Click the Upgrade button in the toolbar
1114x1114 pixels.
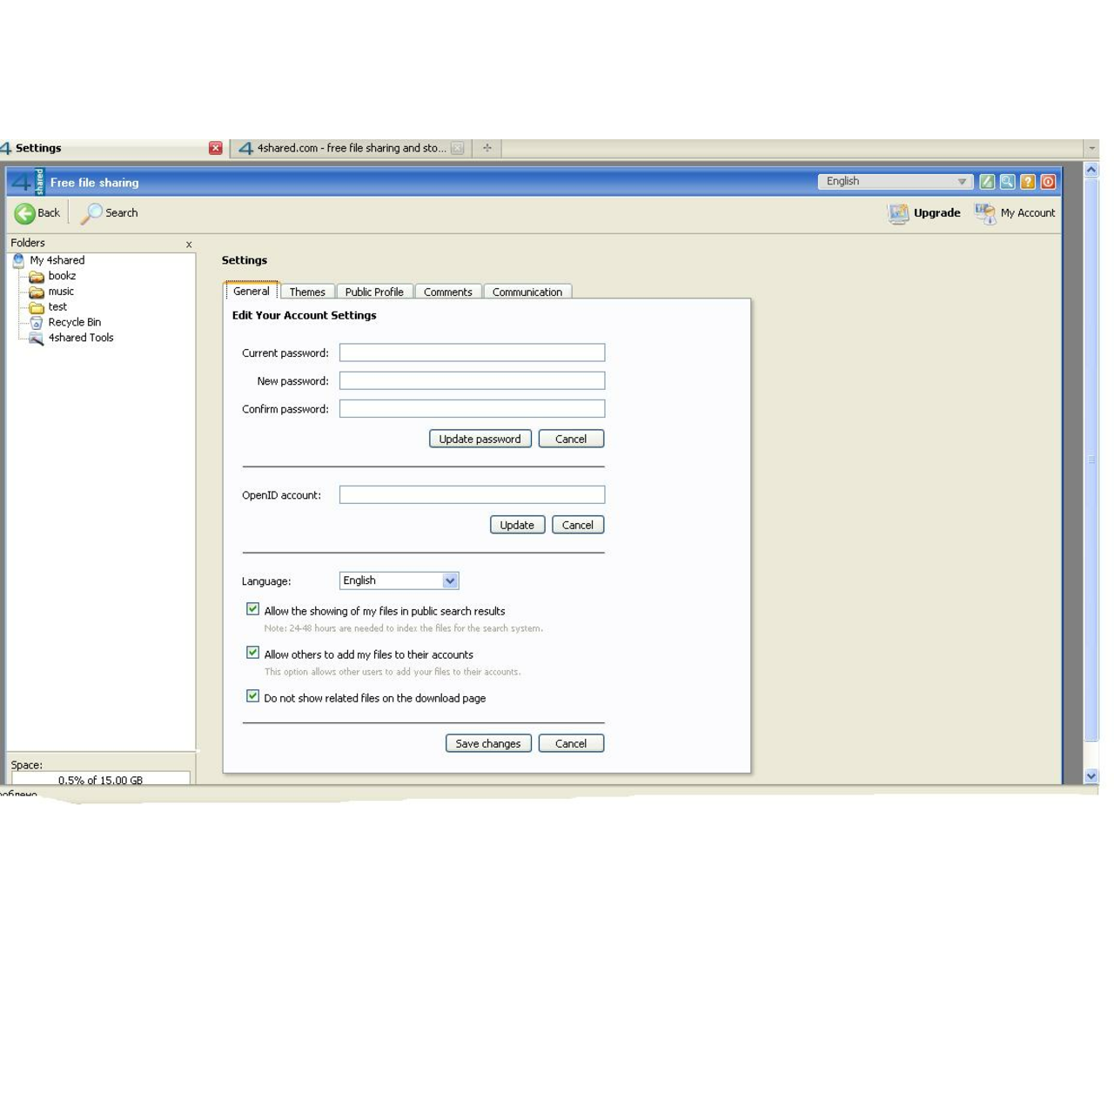(x=924, y=213)
